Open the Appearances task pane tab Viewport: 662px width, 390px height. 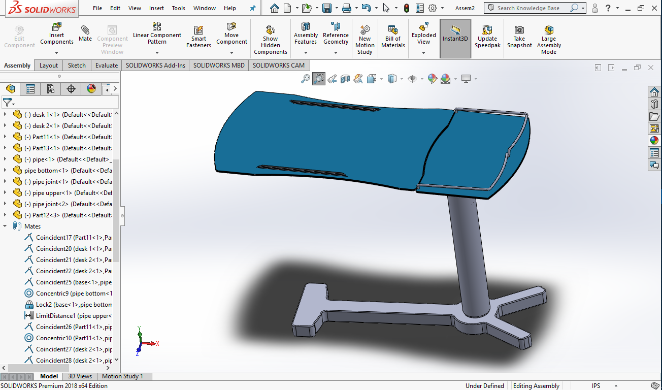[x=654, y=141]
